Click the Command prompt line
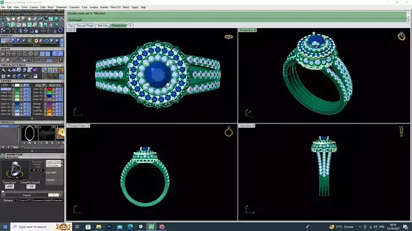The height and width of the screenshot is (231, 412). (x=236, y=20)
